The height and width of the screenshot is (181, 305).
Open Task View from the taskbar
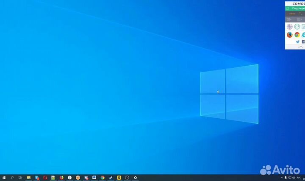point(20,178)
